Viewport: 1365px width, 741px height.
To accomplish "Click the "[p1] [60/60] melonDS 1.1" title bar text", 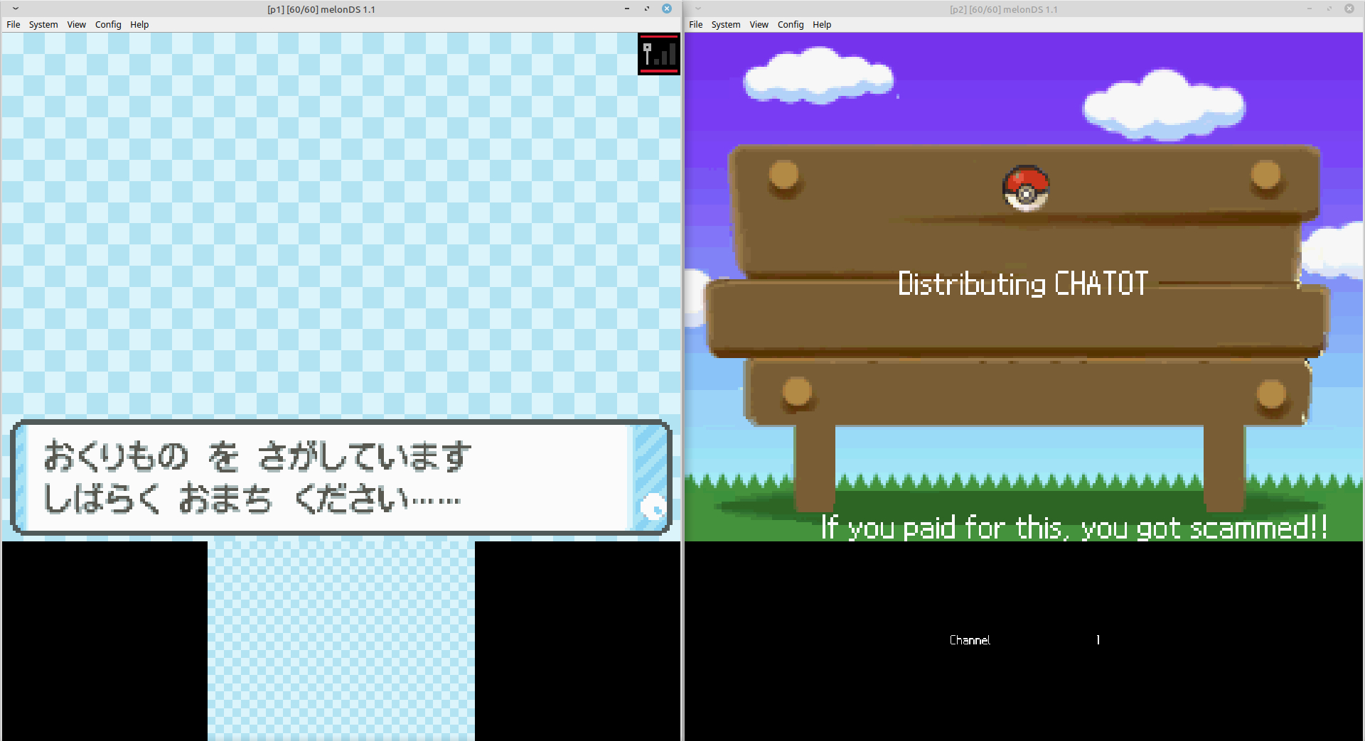I will point(321,9).
